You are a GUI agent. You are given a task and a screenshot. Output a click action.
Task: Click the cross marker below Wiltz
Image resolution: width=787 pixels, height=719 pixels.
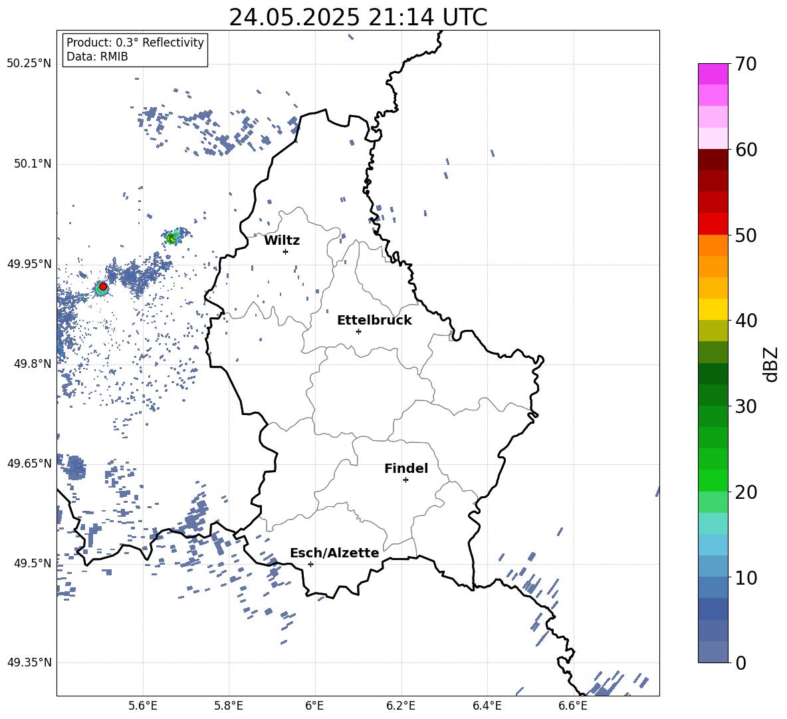pos(286,251)
